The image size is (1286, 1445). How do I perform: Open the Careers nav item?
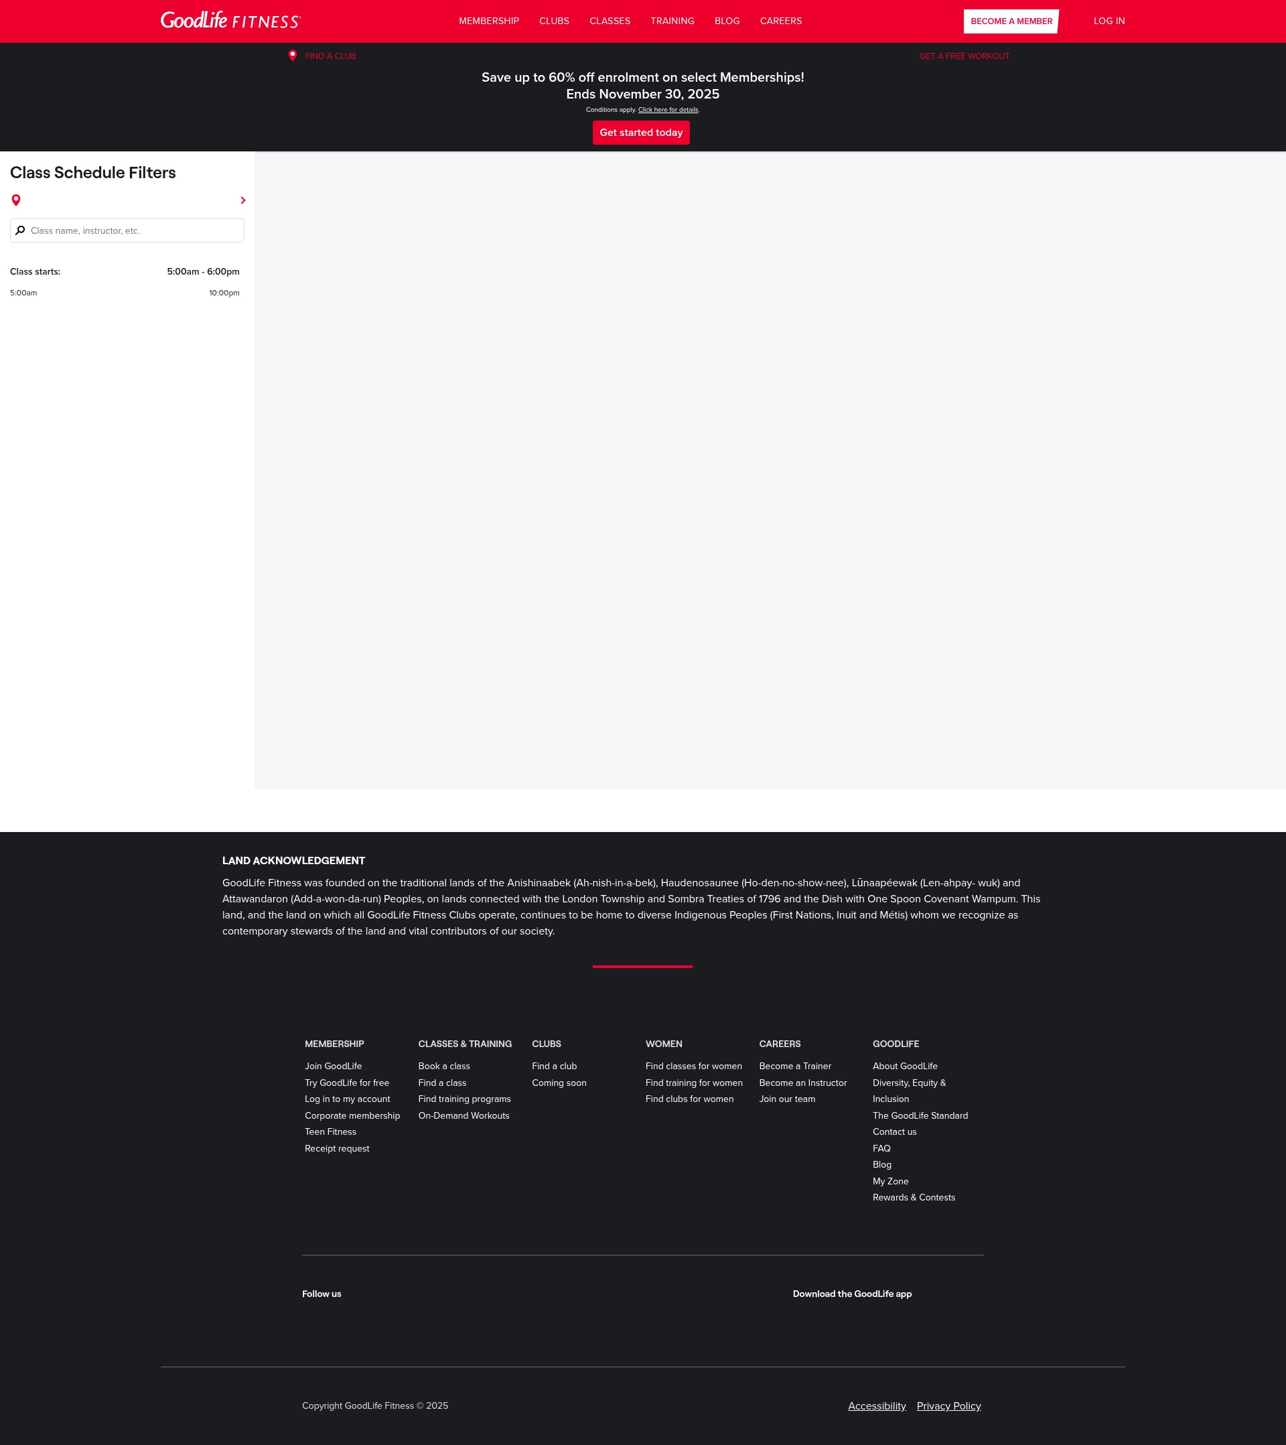coord(780,21)
